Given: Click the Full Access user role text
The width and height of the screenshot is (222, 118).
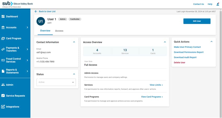Looking at the screenshot, I should click(91, 65).
